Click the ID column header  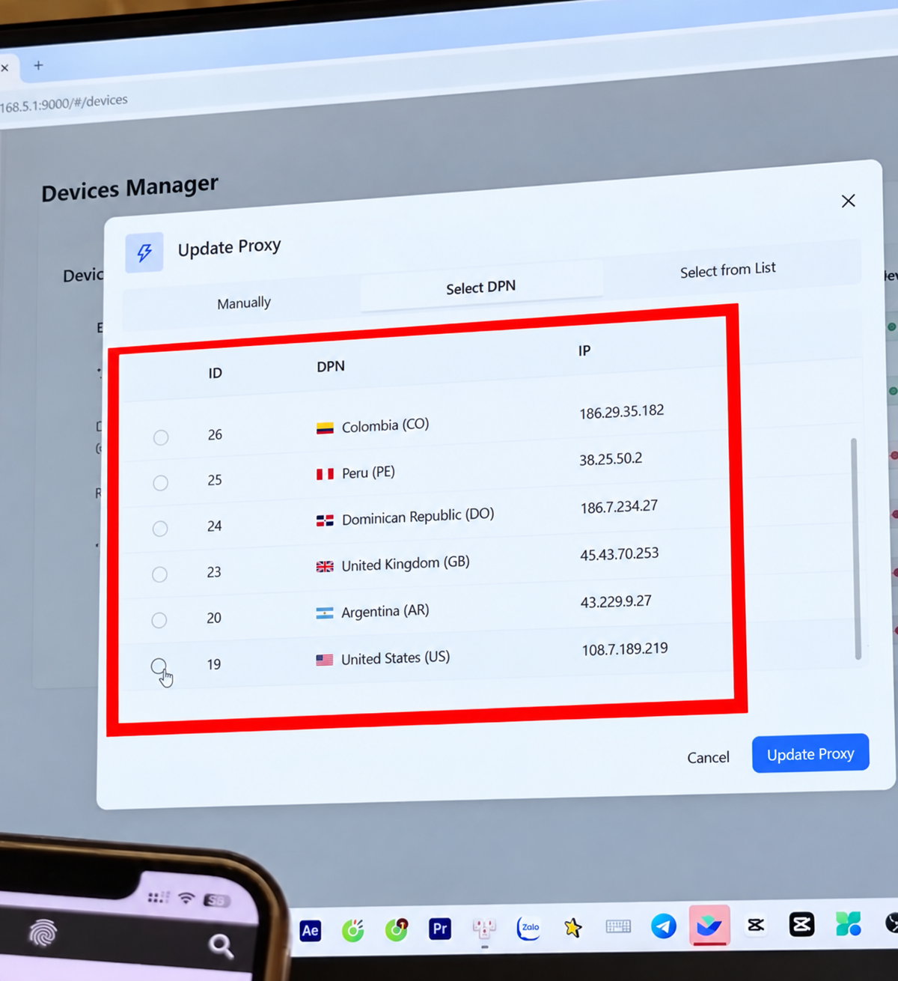point(216,373)
